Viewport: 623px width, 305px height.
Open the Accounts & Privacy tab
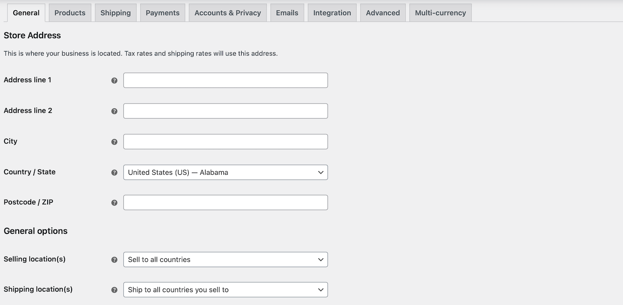(227, 12)
